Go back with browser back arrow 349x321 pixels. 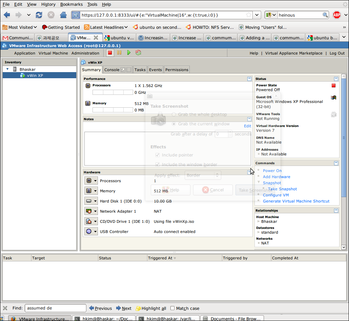tap(7, 15)
